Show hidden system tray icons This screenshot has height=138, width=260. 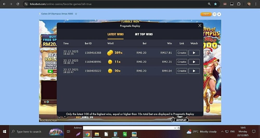[222, 132]
